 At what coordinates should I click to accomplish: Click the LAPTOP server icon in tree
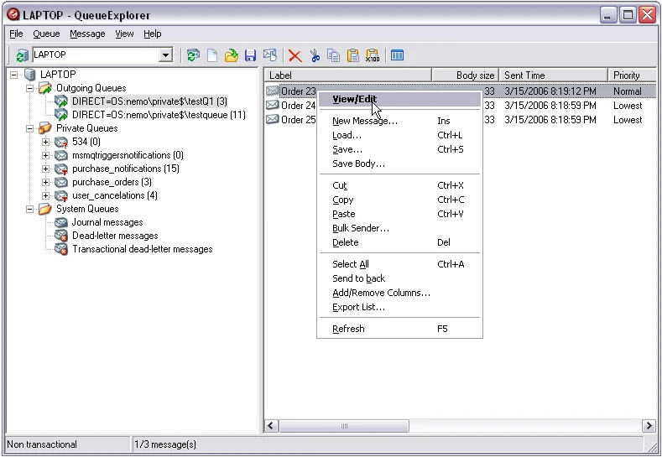[x=29, y=75]
